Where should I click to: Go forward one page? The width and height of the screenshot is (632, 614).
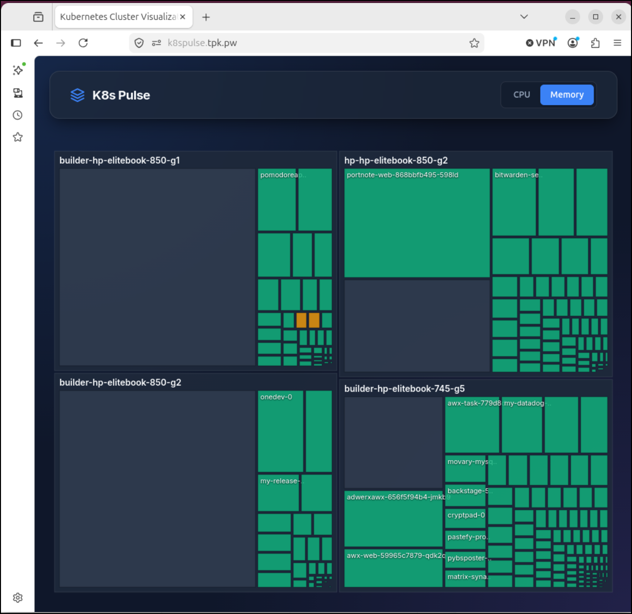click(x=61, y=43)
